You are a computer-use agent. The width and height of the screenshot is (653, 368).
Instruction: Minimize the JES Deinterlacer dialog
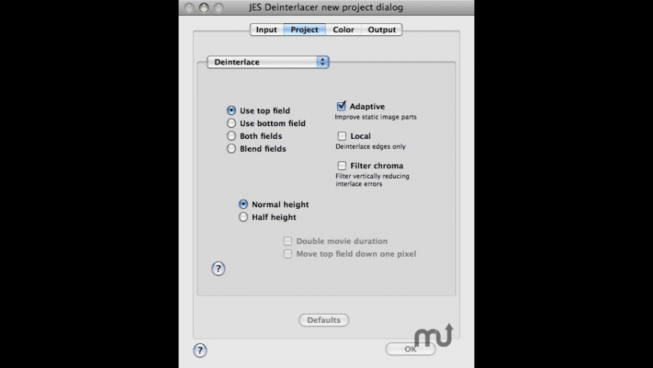[x=203, y=8]
